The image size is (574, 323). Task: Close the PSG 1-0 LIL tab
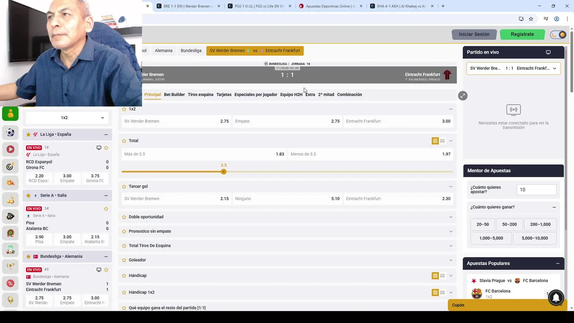click(x=290, y=6)
